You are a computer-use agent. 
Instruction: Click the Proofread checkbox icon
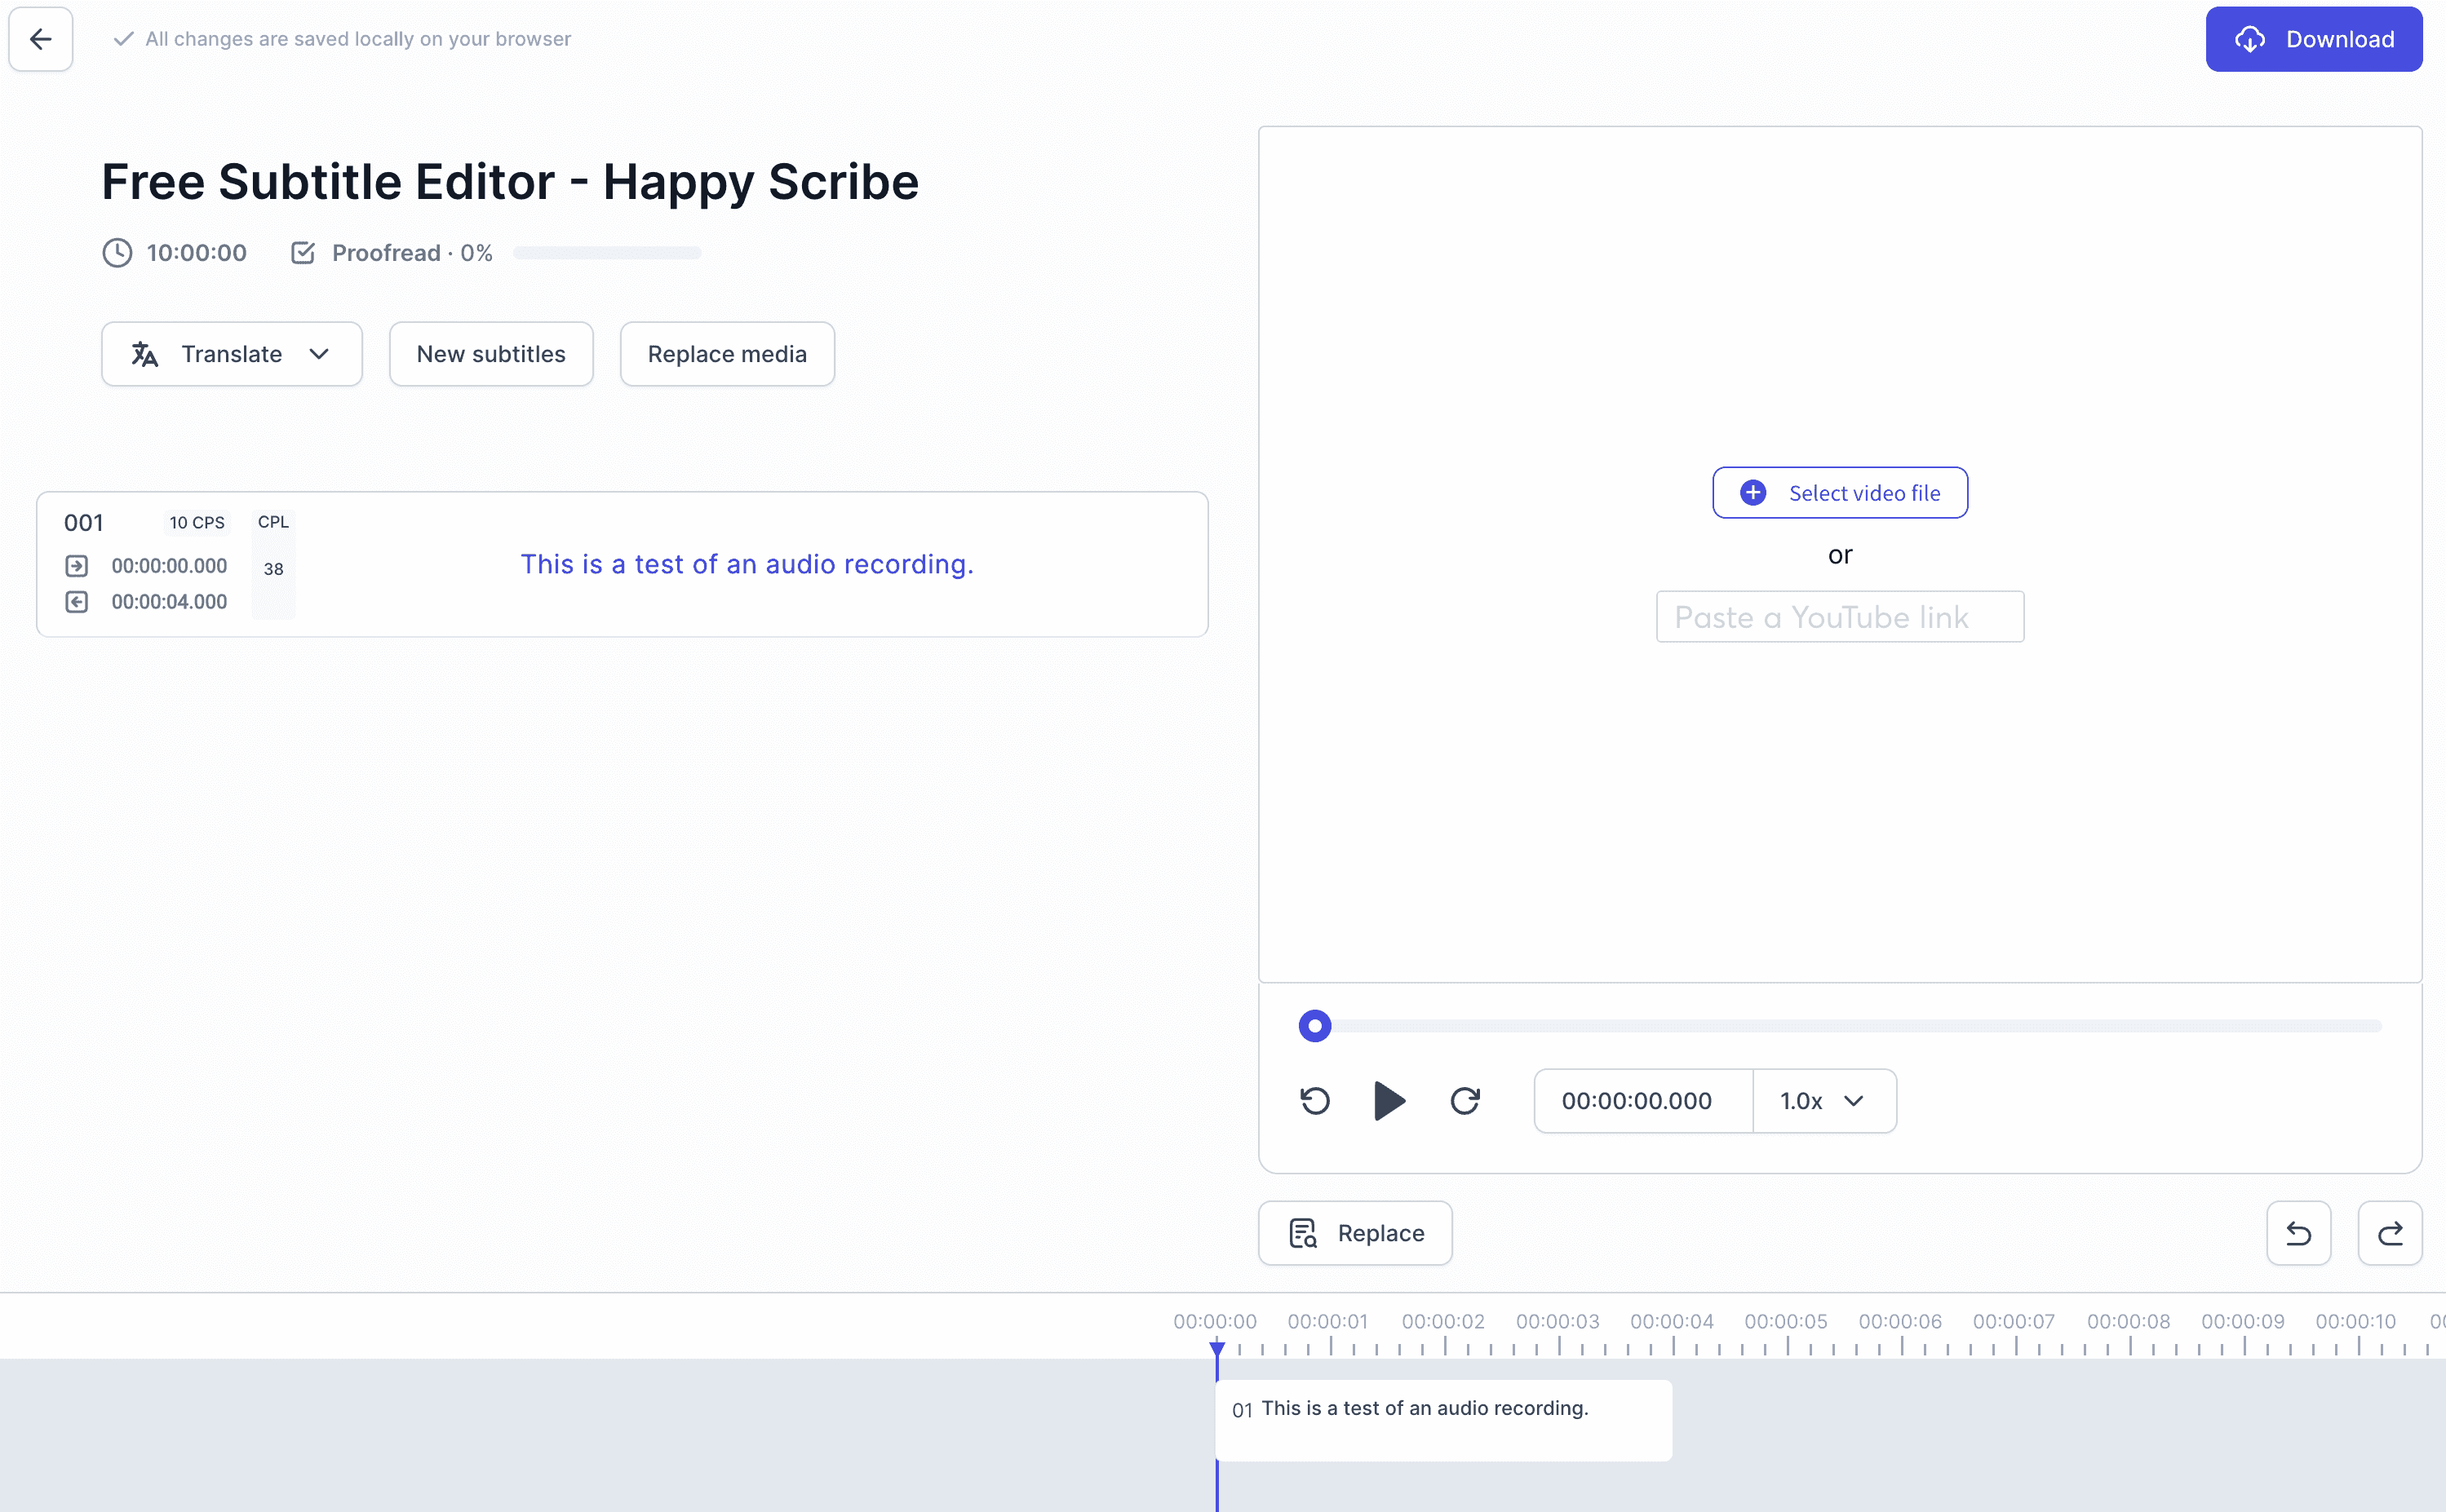click(x=304, y=253)
